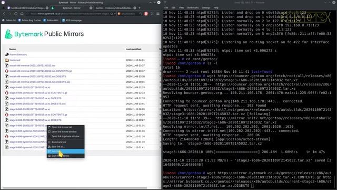Screen dimensions: 337x190
Task: Sort listing by Last modified column
Action: 133,49
